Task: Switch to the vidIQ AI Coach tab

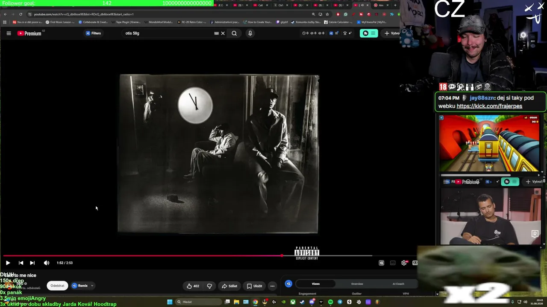Action: 398,284
